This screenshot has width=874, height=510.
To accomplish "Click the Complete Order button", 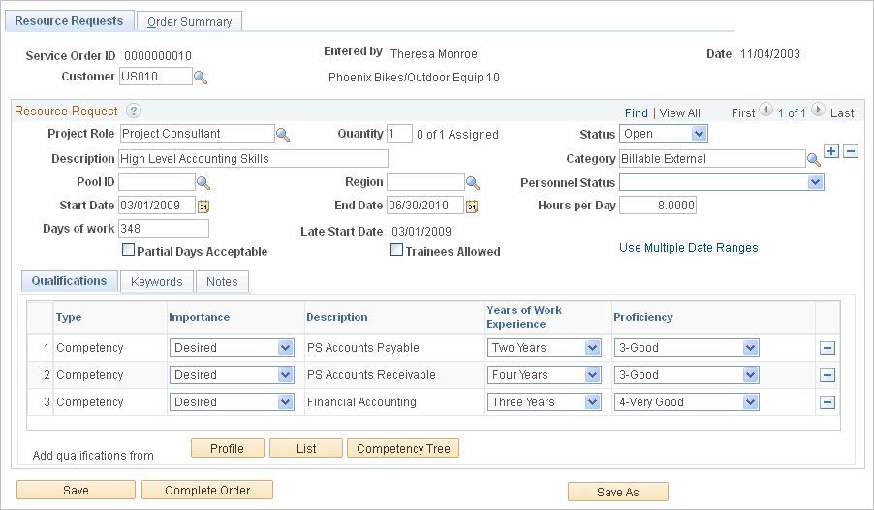I will pyautogui.click(x=206, y=491).
